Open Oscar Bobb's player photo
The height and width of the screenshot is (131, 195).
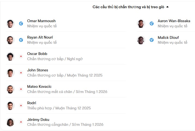coord(10,56)
